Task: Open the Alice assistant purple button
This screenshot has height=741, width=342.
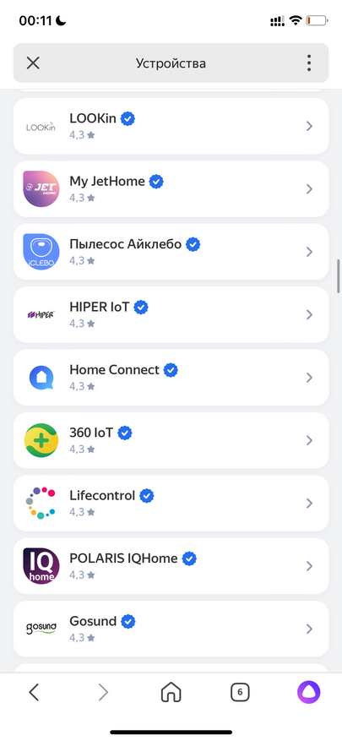Action: click(x=308, y=693)
